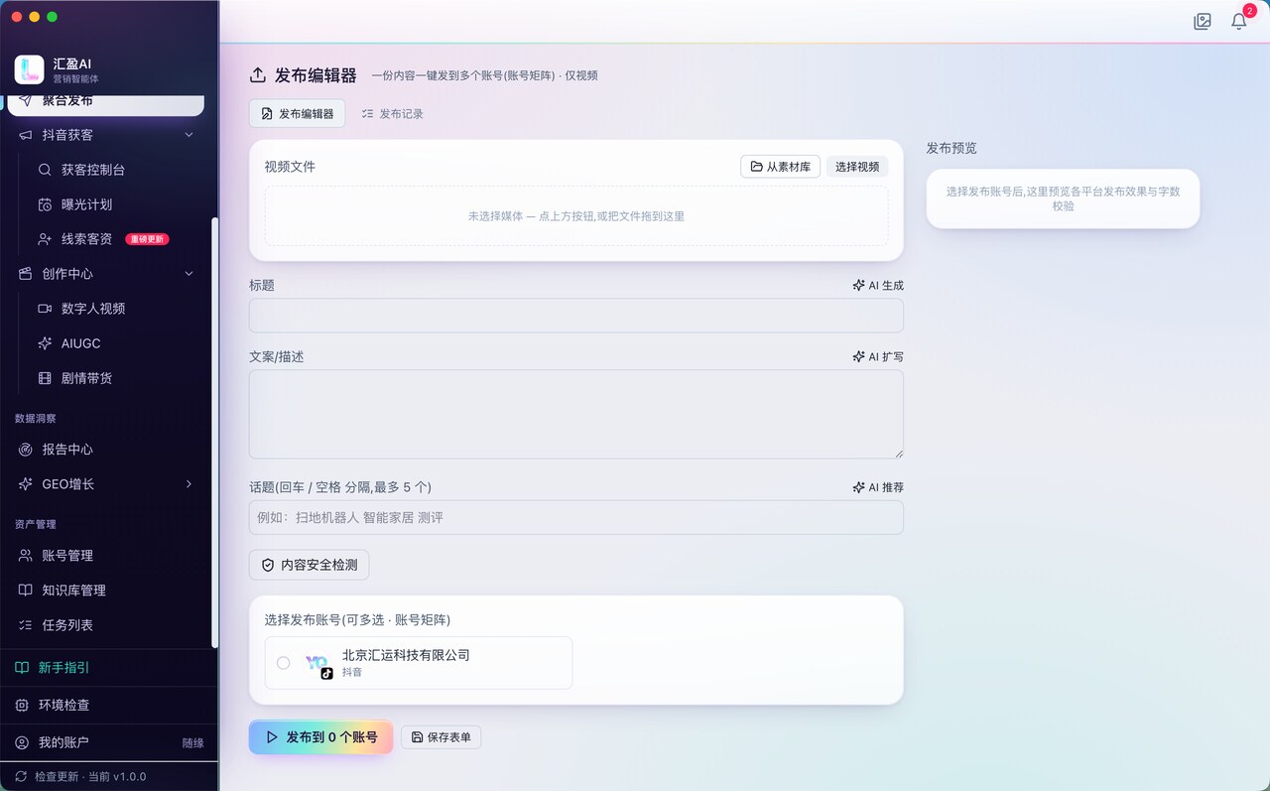Screen dimensions: 1270x791
Task: Click the 报告中心 target icon
Action: pos(26,450)
